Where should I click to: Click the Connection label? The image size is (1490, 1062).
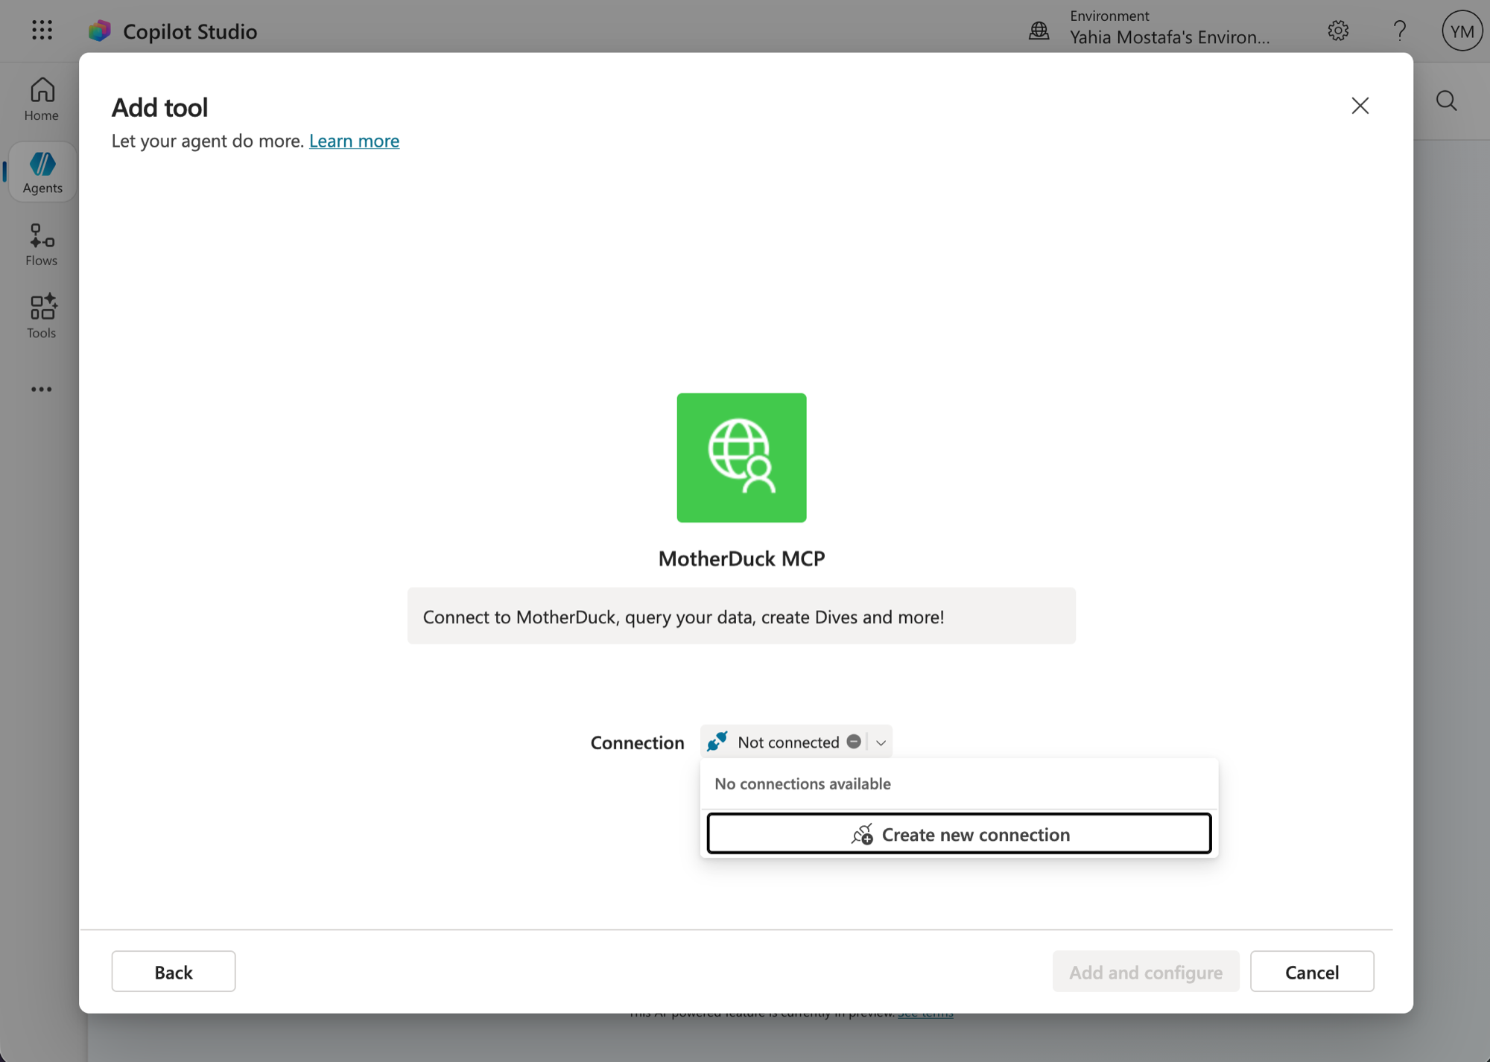pos(637,743)
